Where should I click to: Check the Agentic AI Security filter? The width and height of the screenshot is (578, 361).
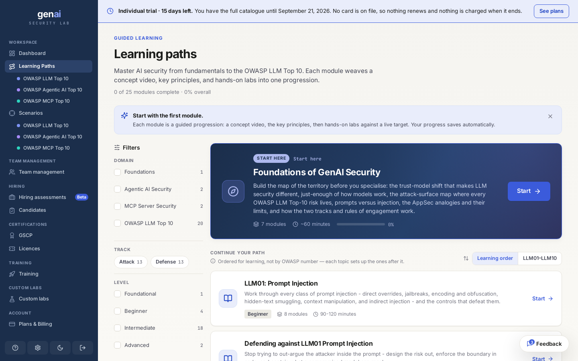tap(118, 189)
